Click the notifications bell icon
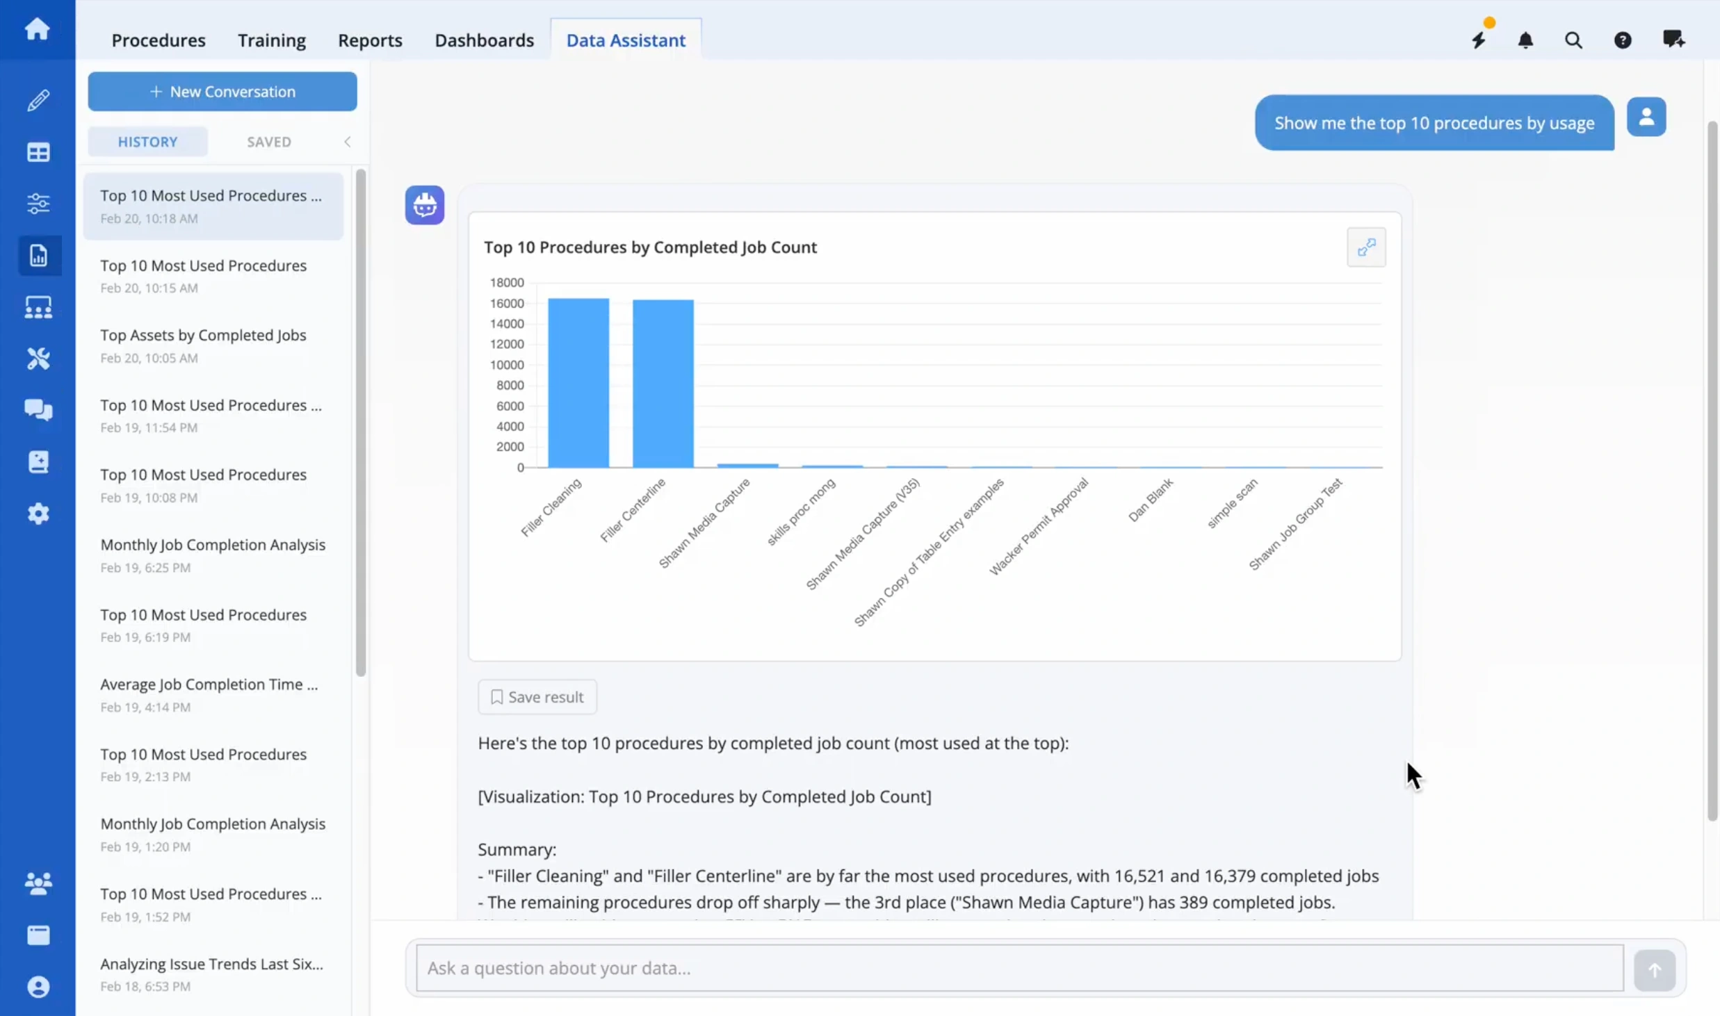Image resolution: width=1720 pixels, height=1016 pixels. click(1525, 40)
